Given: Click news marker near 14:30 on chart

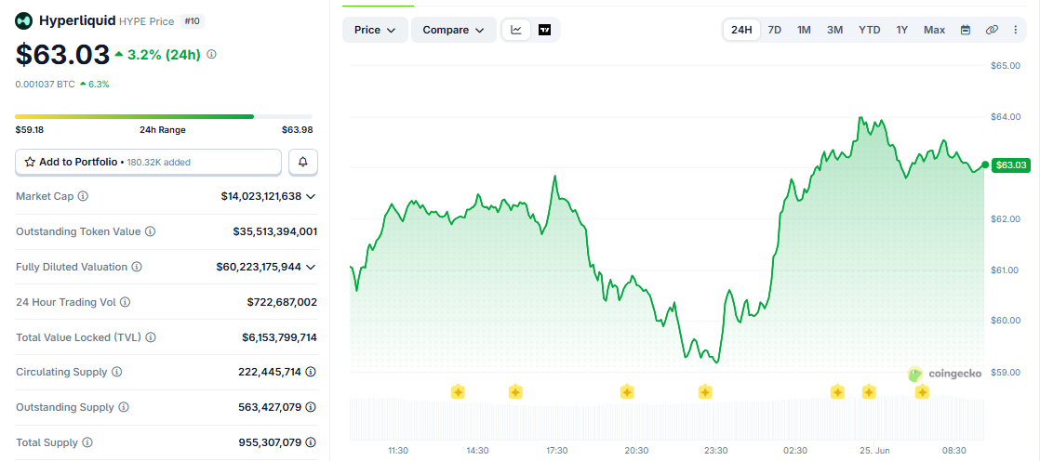Looking at the screenshot, I should pos(458,392).
